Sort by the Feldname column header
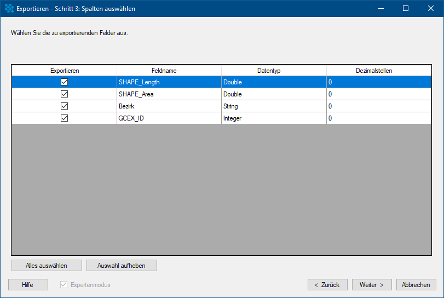 [x=169, y=71]
